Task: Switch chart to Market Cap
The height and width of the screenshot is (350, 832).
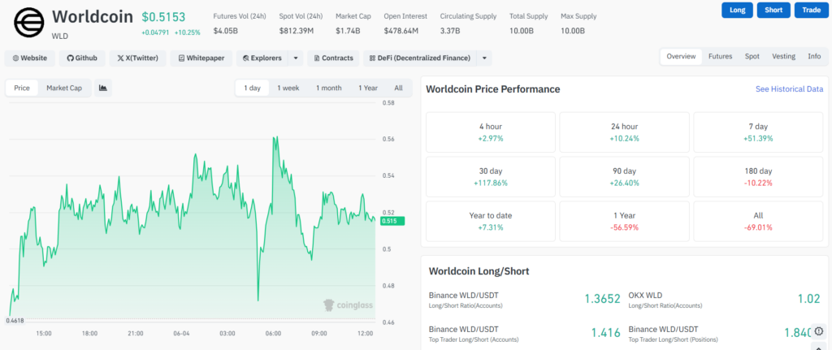Action: pyautogui.click(x=64, y=88)
